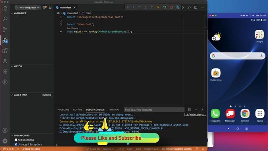Select the DEBUG CONSOLE tab
268x151 pixels.
point(95,109)
